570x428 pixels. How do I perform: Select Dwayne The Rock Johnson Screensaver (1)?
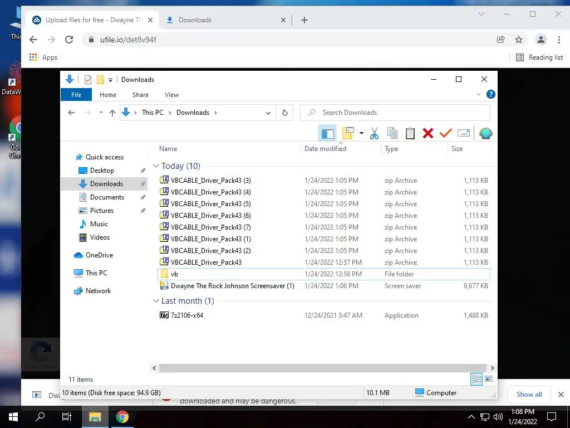[x=232, y=286]
